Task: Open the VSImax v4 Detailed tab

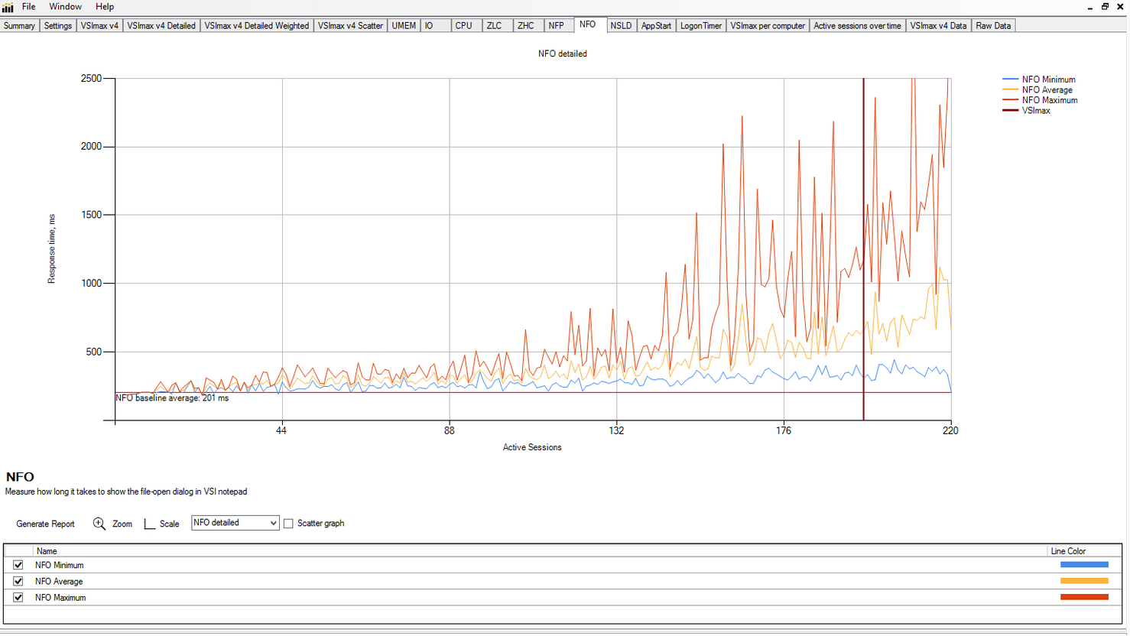Action: (161, 26)
